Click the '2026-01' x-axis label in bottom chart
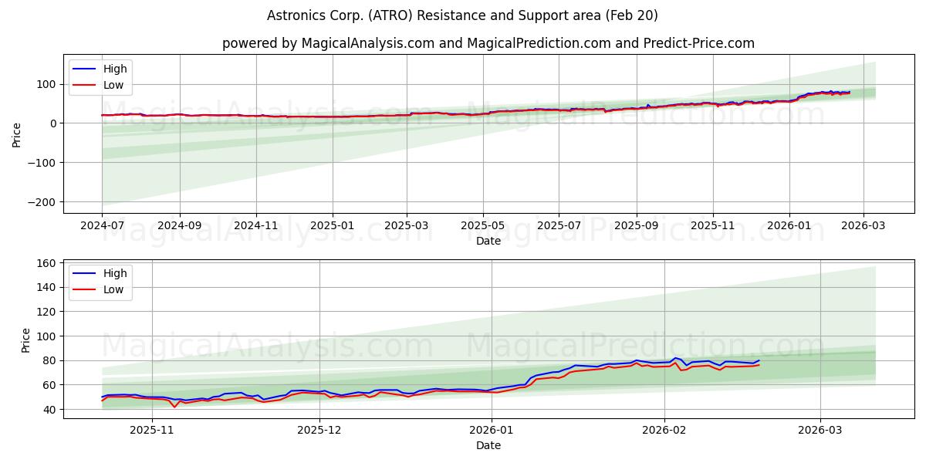 click(x=492, y=432)
